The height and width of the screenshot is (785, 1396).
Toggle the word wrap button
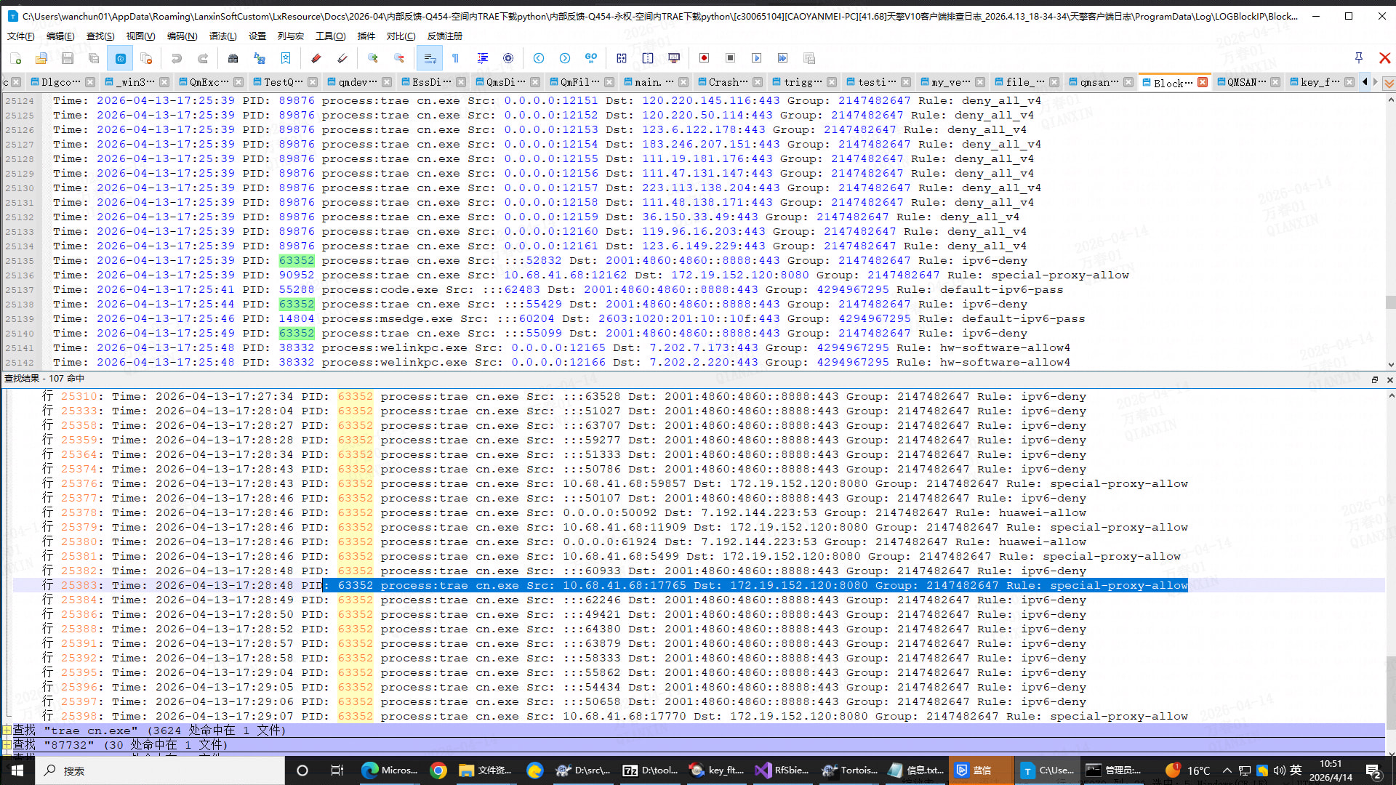[x=430, y=58]
